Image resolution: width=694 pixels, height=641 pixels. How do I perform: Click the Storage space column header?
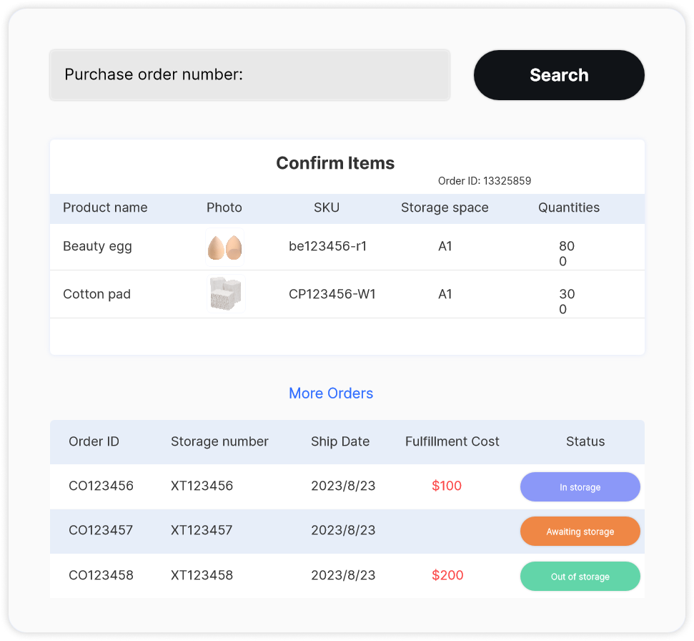coord(445,207)
